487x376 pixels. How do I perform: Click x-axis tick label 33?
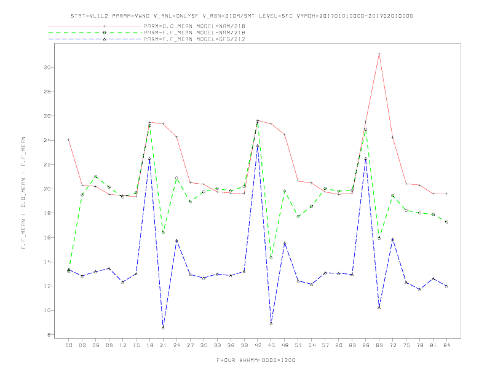[217, 345]
